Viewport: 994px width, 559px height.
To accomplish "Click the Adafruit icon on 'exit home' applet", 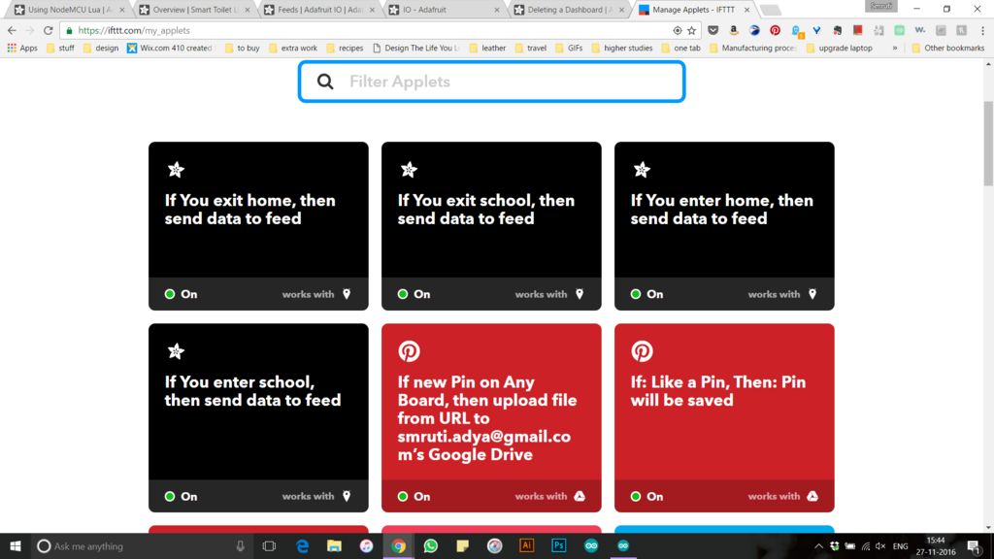I will [176, 169].
